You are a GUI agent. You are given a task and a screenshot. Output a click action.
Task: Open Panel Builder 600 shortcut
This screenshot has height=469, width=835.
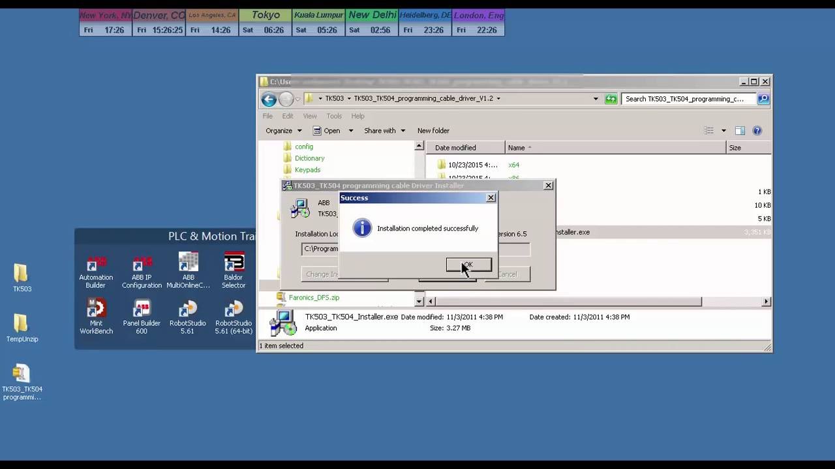(x=142, y=317)
